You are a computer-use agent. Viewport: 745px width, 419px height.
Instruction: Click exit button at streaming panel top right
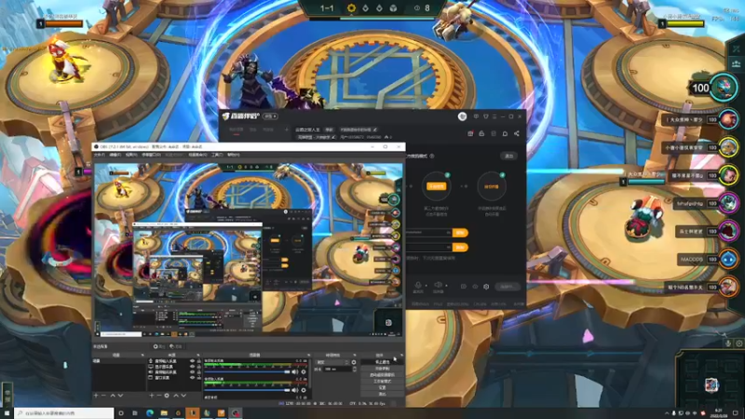(508, 155)
